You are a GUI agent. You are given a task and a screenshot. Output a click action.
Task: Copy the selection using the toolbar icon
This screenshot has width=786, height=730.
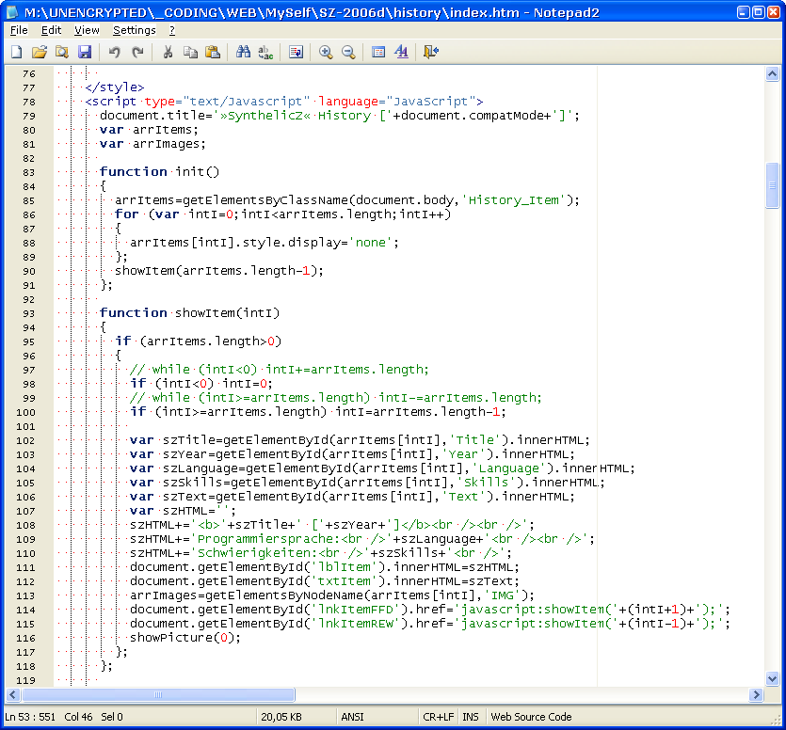click(190, 52)
